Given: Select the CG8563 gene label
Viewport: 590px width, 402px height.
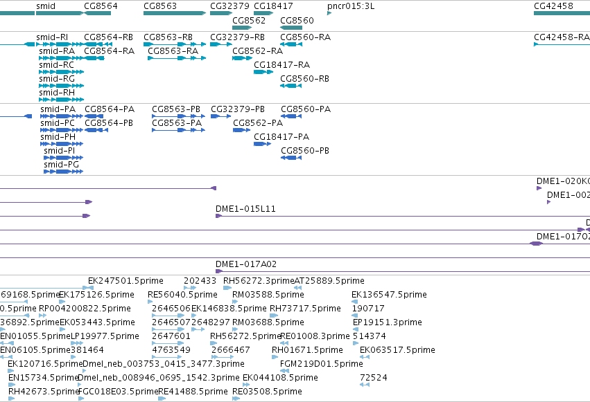Looking at the screenshot, I should 160,6.
